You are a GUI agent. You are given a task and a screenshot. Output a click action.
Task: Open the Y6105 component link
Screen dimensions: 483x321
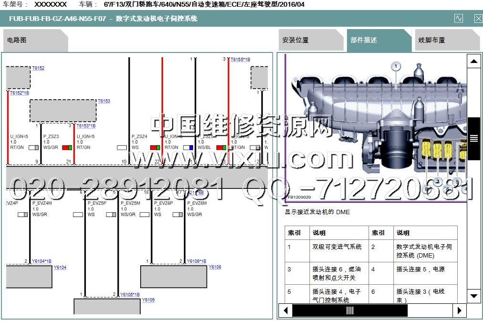point(148,300)
